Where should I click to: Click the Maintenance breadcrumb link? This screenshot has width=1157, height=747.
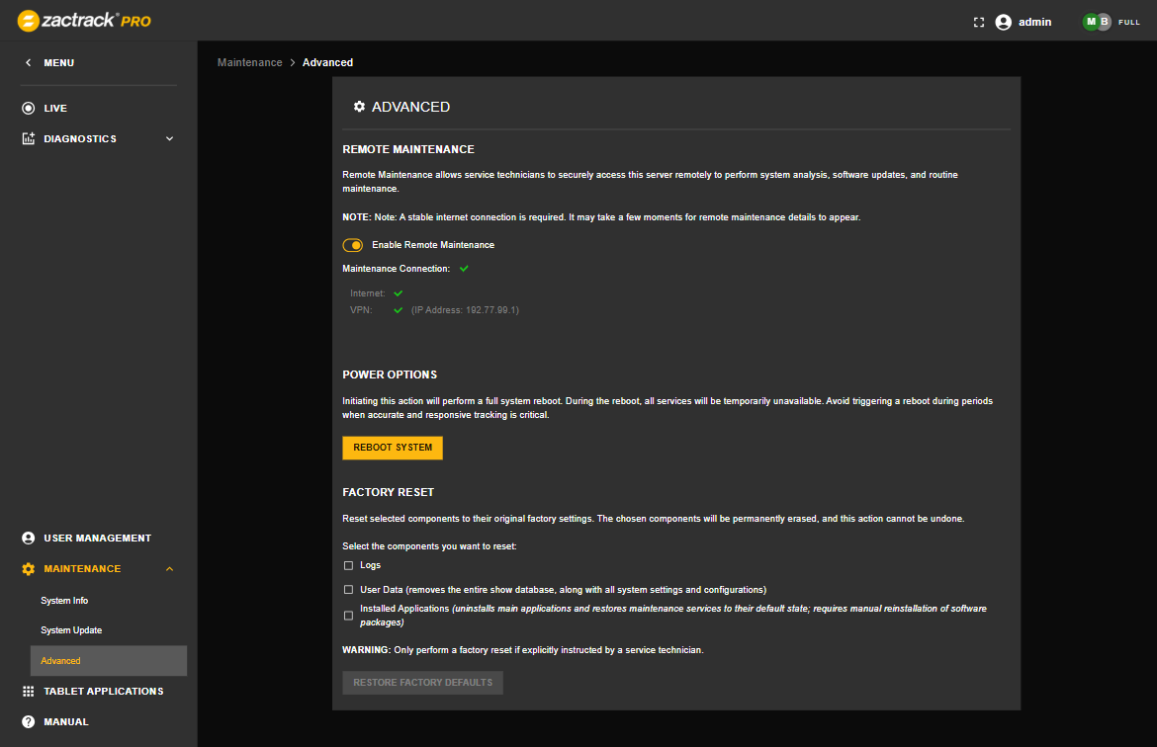(249, 61)
